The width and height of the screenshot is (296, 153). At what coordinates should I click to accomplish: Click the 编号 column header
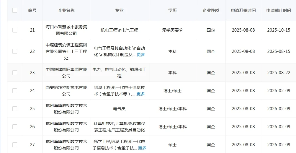32,10
